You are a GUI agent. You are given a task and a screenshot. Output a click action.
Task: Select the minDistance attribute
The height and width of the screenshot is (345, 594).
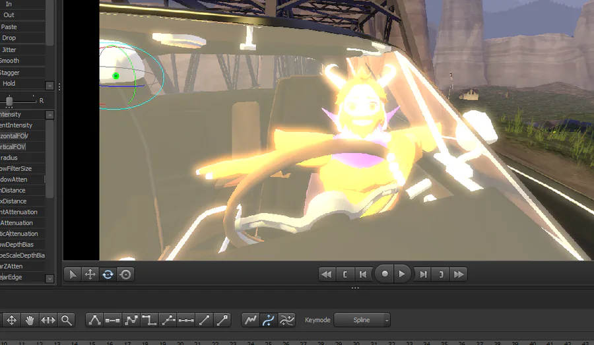[x=22, y=190]
